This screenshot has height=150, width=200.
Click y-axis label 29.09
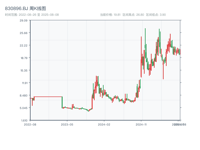(x=23, y=20)
